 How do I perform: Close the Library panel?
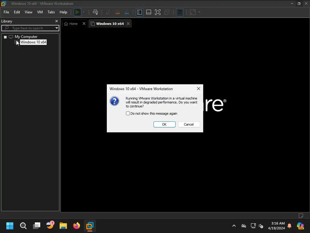pos(57,21)
